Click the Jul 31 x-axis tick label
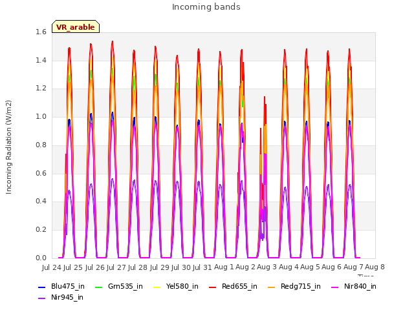Screen dimensions: 414x310 [202, 267]
